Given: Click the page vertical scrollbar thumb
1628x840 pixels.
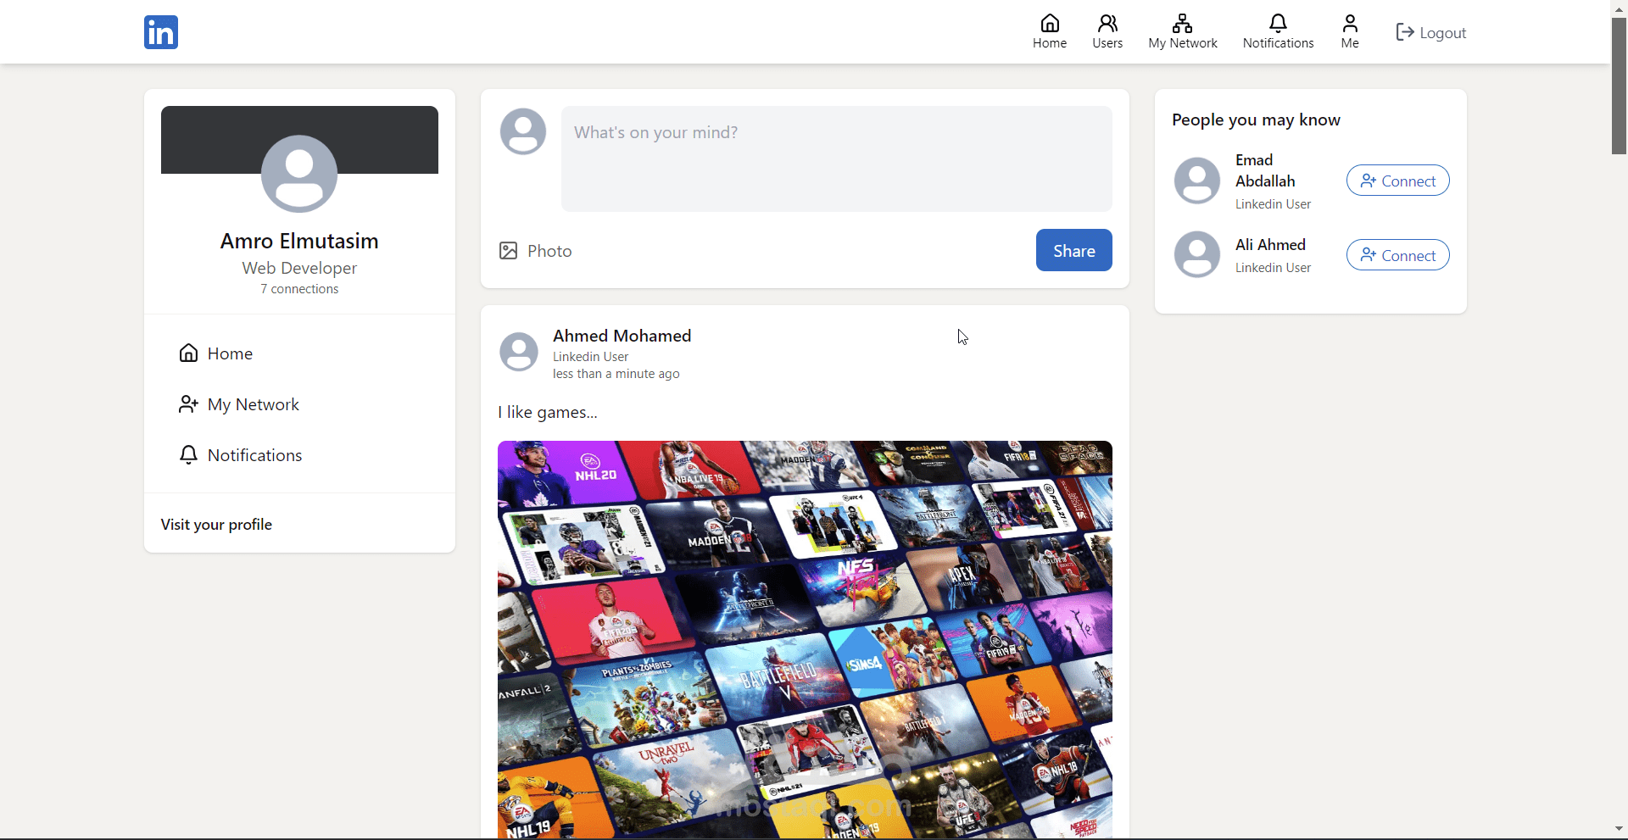Looking at the screenshot, I should tap(1619, 85).
